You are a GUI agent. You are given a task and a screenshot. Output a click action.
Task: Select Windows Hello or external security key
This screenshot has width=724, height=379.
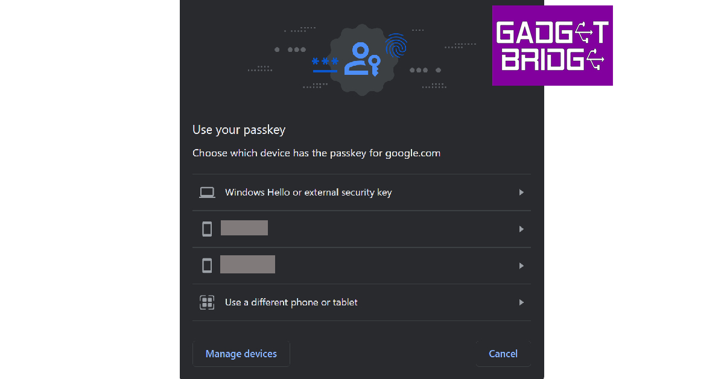pyautogui.click(x=308, y=193)
